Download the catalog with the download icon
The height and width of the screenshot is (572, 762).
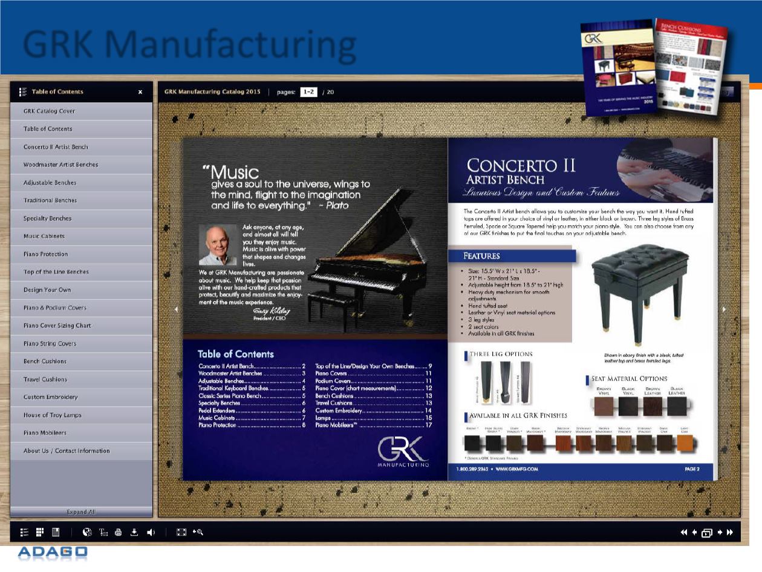(134, 532)
